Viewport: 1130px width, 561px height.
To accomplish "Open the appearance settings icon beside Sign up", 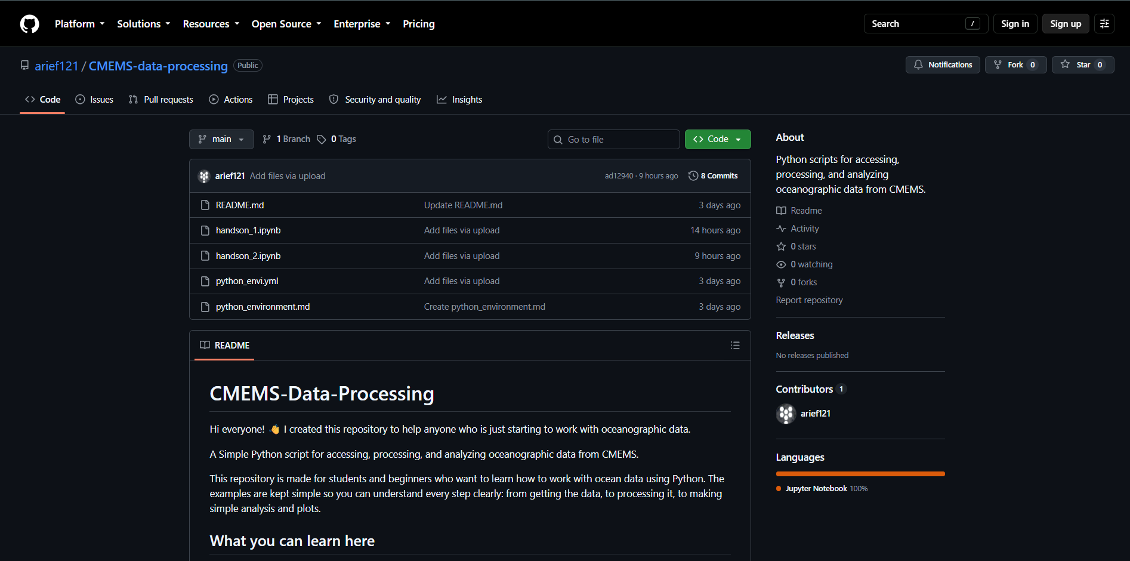I will click(x=1104, y=24).
